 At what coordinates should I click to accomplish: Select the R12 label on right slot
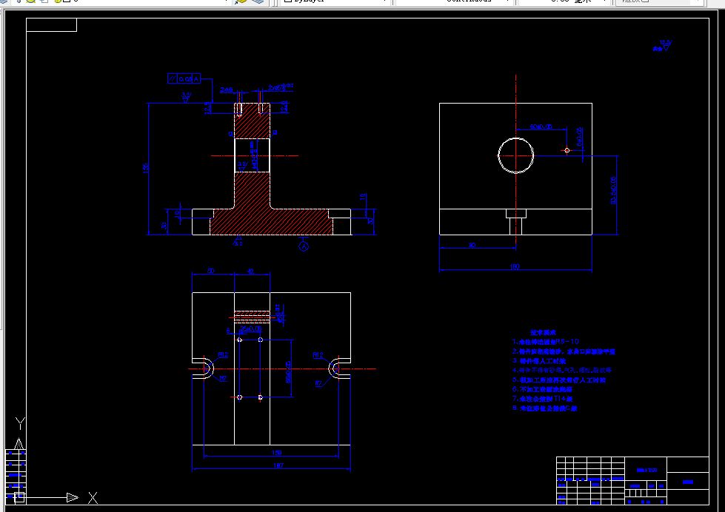[x=318, y=355]
